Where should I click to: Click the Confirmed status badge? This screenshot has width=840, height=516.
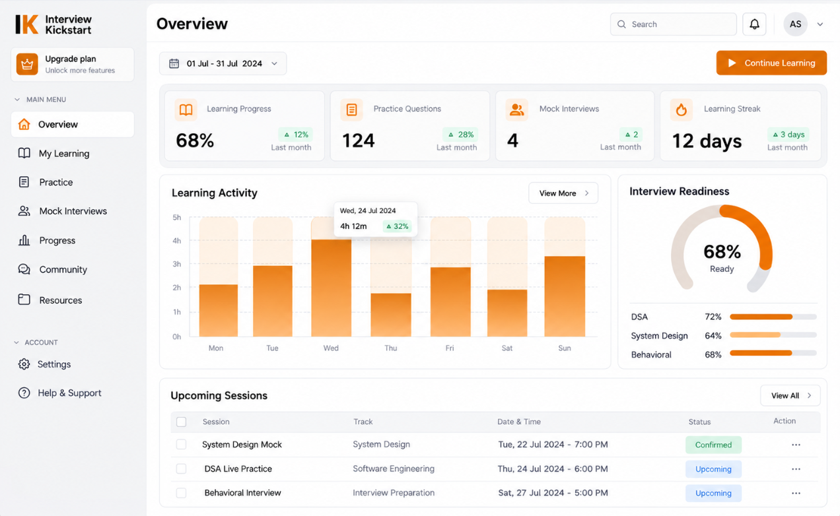(713, 445)
